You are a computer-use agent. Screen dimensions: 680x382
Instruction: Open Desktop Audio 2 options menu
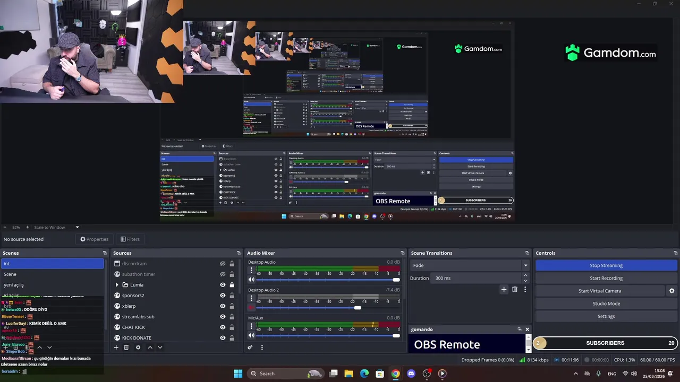point(251,298)
